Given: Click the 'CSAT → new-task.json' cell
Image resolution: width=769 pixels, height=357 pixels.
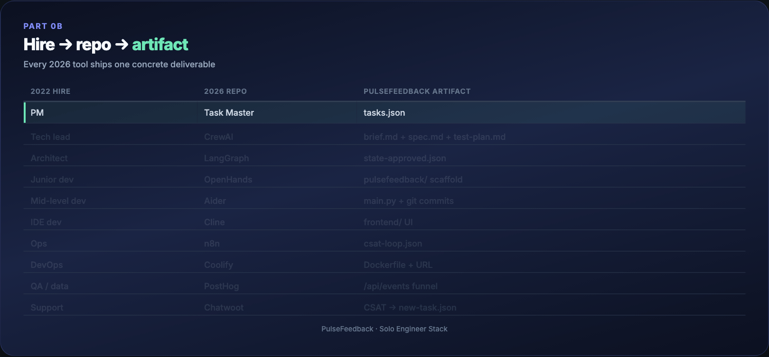Looking at the screenshot, I should (x=410, y=308).
